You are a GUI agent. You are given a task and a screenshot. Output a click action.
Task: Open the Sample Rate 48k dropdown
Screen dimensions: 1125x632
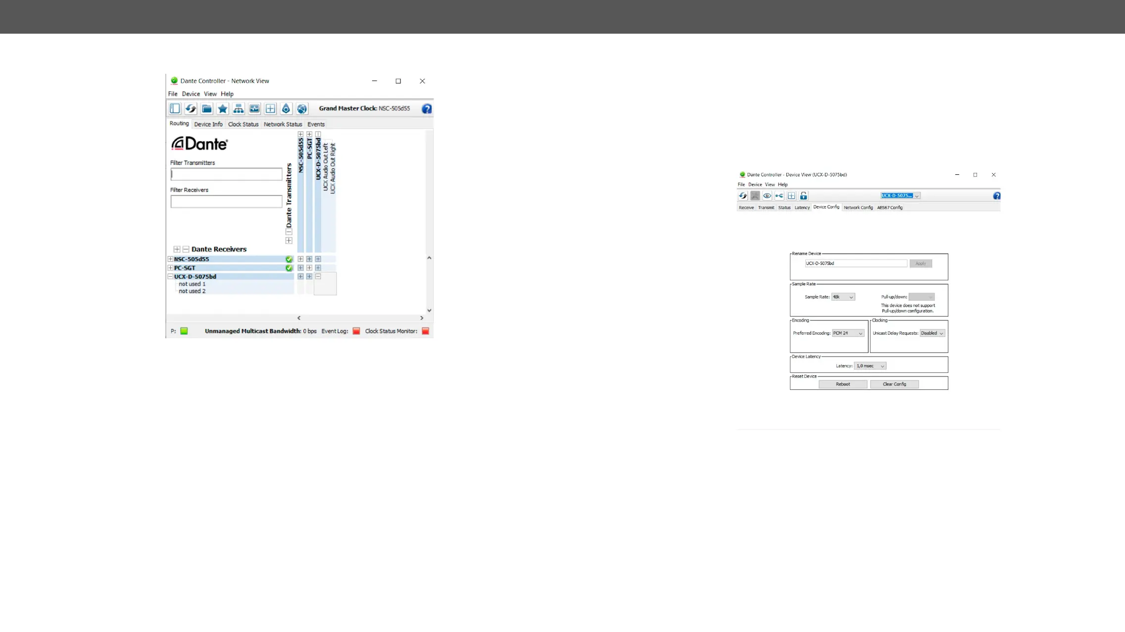point(843,297)
